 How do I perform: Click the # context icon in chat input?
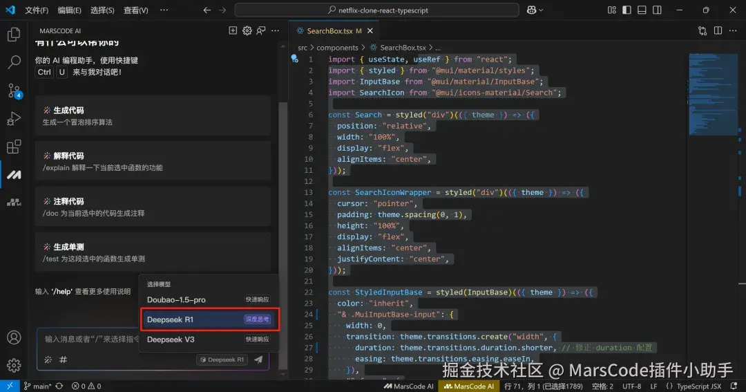[x=64, y=360]
